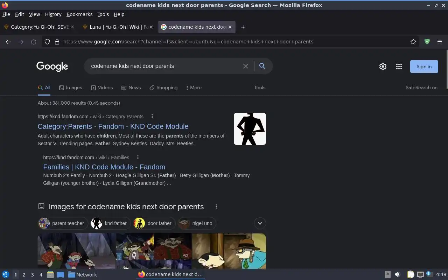This screenshot has width=448, height=280.
Task: Open the clipboard tray icon
Action: pos(411,275)
